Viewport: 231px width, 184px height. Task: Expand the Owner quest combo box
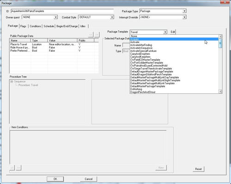point(55,17)
